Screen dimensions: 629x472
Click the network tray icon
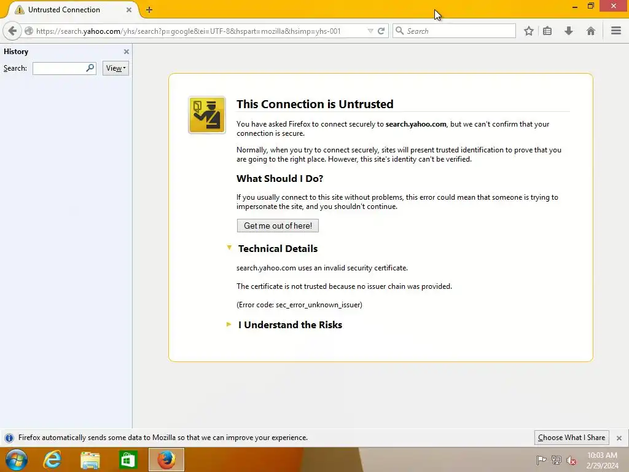[x=557, y=460]
